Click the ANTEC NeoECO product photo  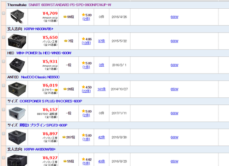(x=17, y=89)
